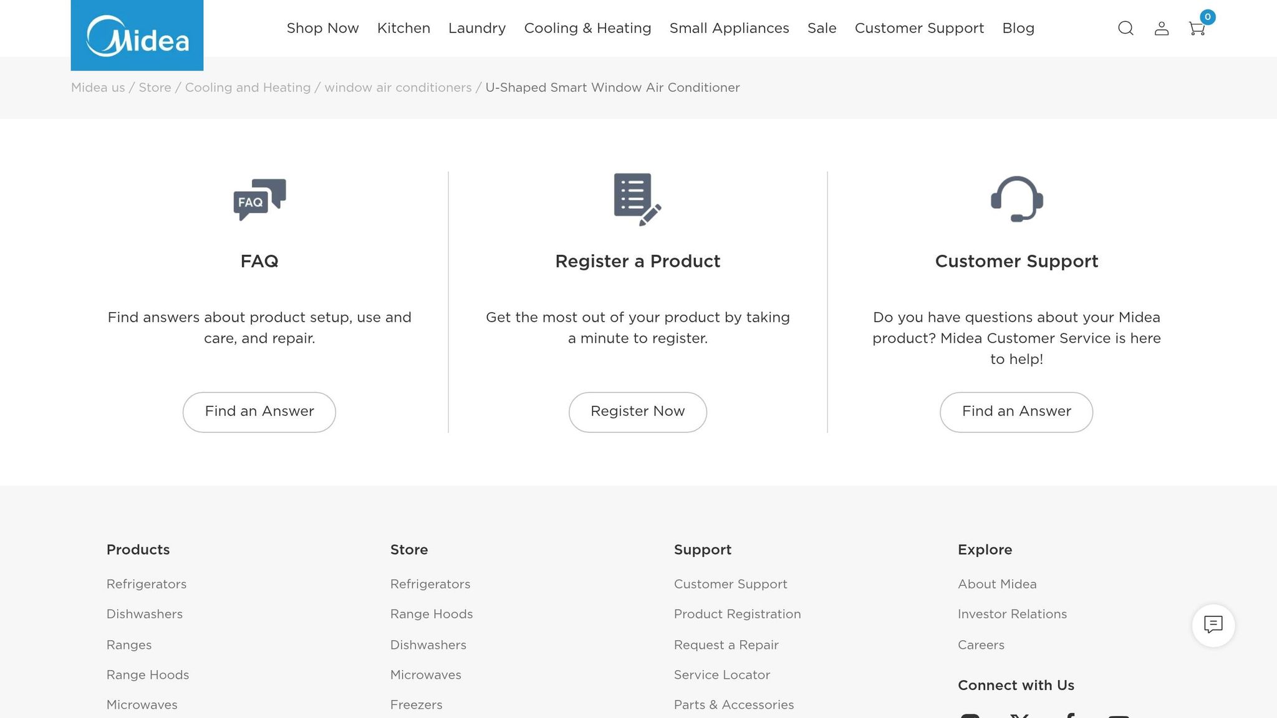This screenshot has width=1277, height=718.
Task: Click the Support footer heading
Action: [x=703, y=550]
